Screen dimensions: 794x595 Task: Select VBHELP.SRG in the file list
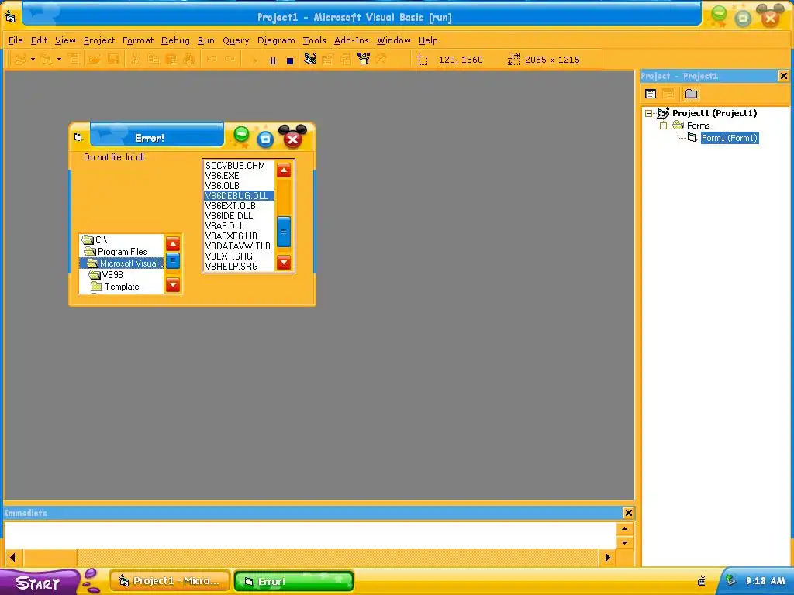pos(239,267)
